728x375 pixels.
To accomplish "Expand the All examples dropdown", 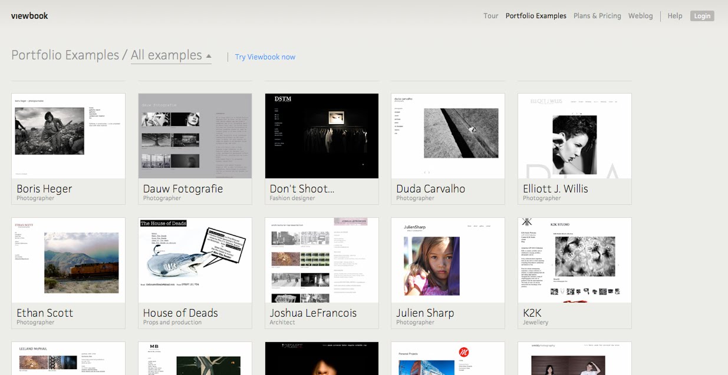I will tap(171, 55).
